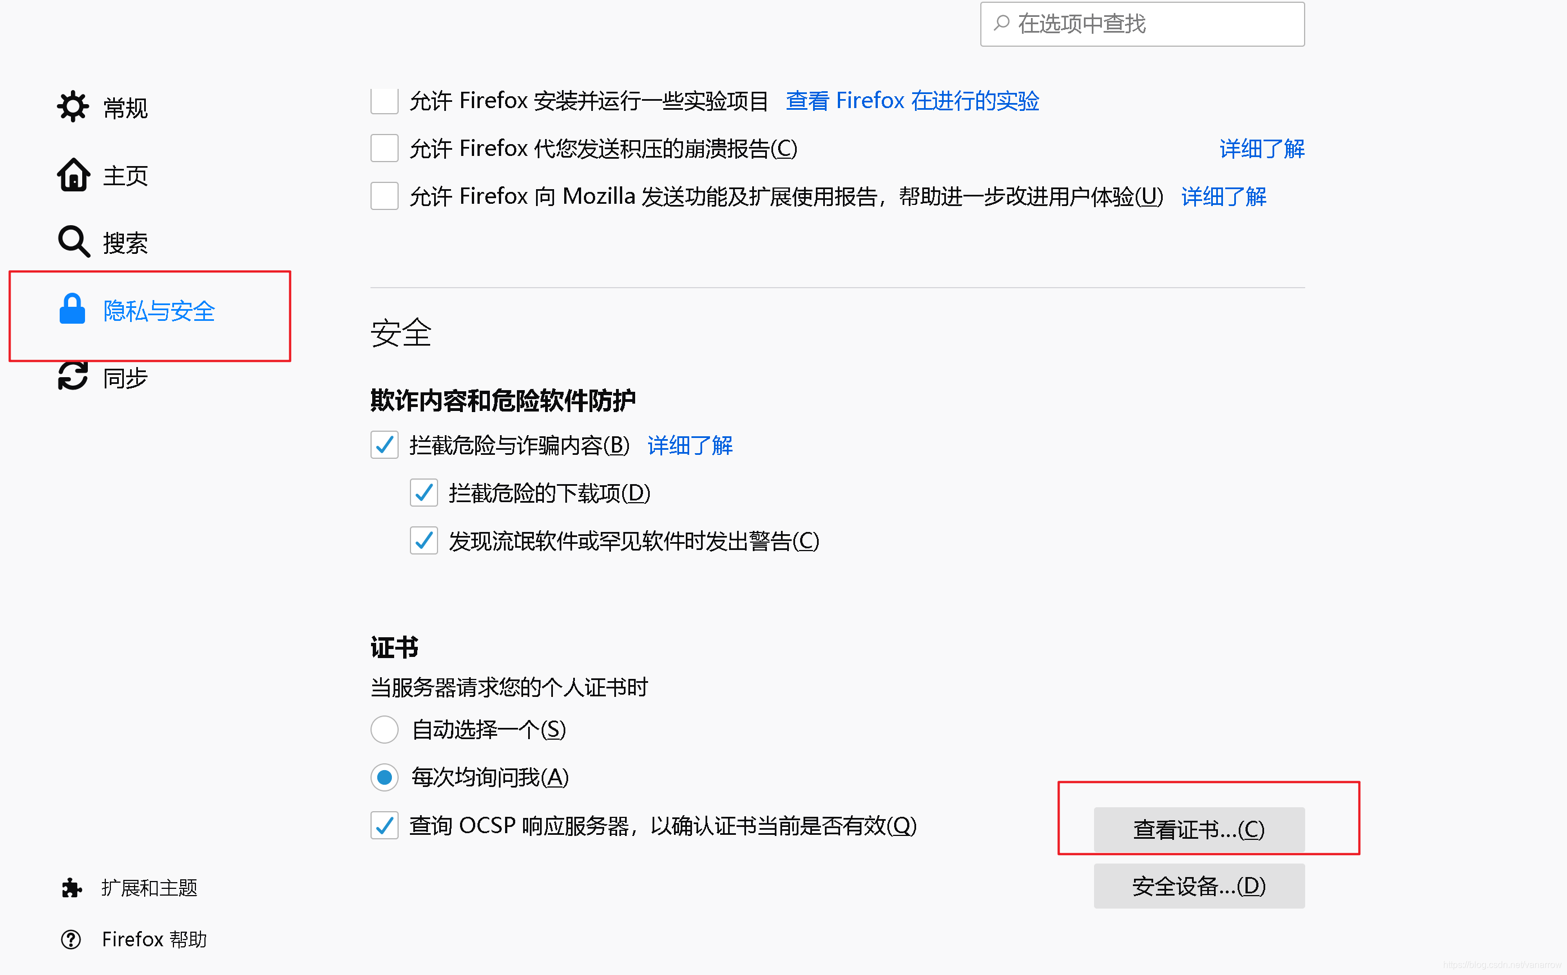
Task: Click the 安全设备 button
Action: click(1198, 886)
